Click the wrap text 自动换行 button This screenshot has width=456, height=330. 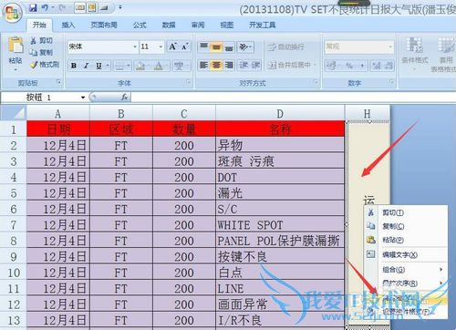tap(285, 46)
